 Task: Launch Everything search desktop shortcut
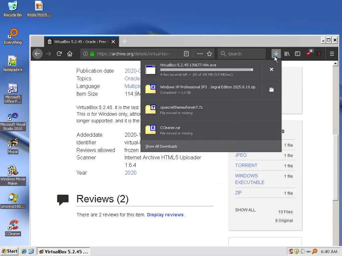pos(13,37)
